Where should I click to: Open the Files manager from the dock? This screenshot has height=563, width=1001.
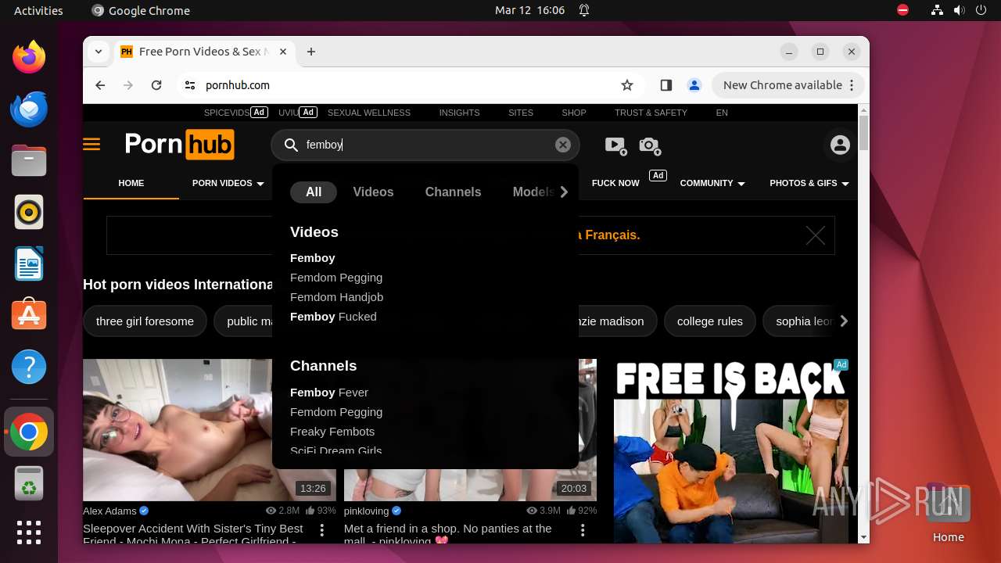(29, 160)
